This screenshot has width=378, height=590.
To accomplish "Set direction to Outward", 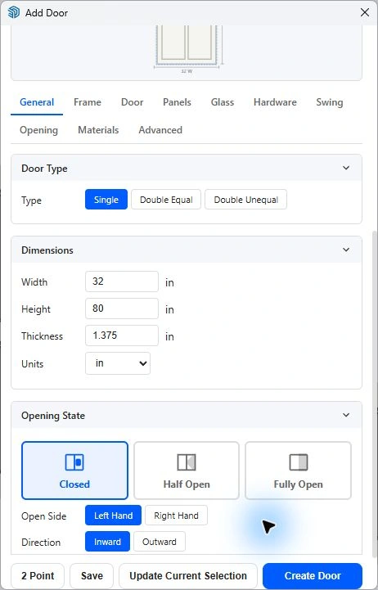I will [160, 542].
